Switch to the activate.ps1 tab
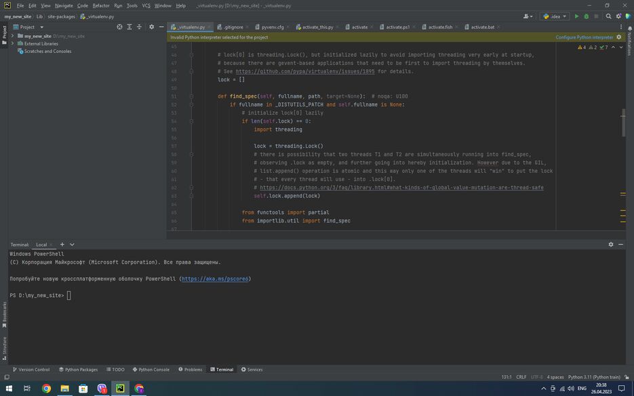Image resolution: width=634 pixels, height=396 pixels. point(397,26)
